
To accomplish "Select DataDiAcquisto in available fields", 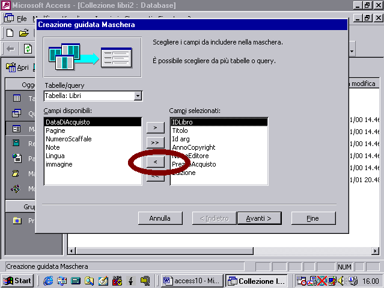I will point(93,122).
